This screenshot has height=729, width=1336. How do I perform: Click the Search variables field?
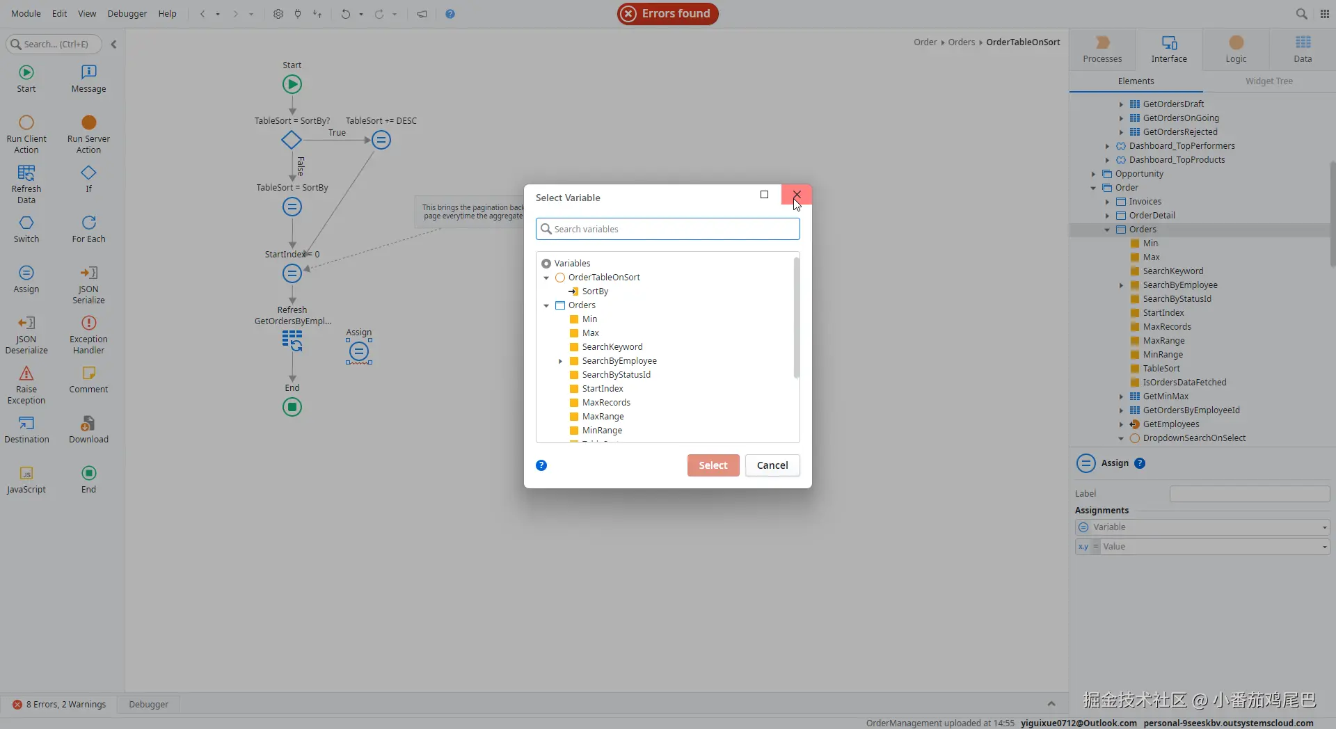pyautogui.click(x=668, y=229)
